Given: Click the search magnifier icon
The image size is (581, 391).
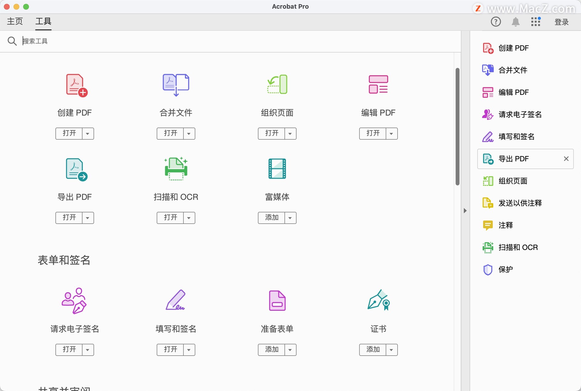Looking at the screenshot, I should click(x=12, y=41).
